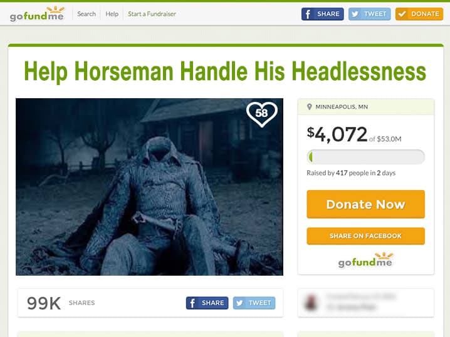Click the 99K shares counter
The image size is (450, 337).
pyautogui.click(x=44, y=303)
